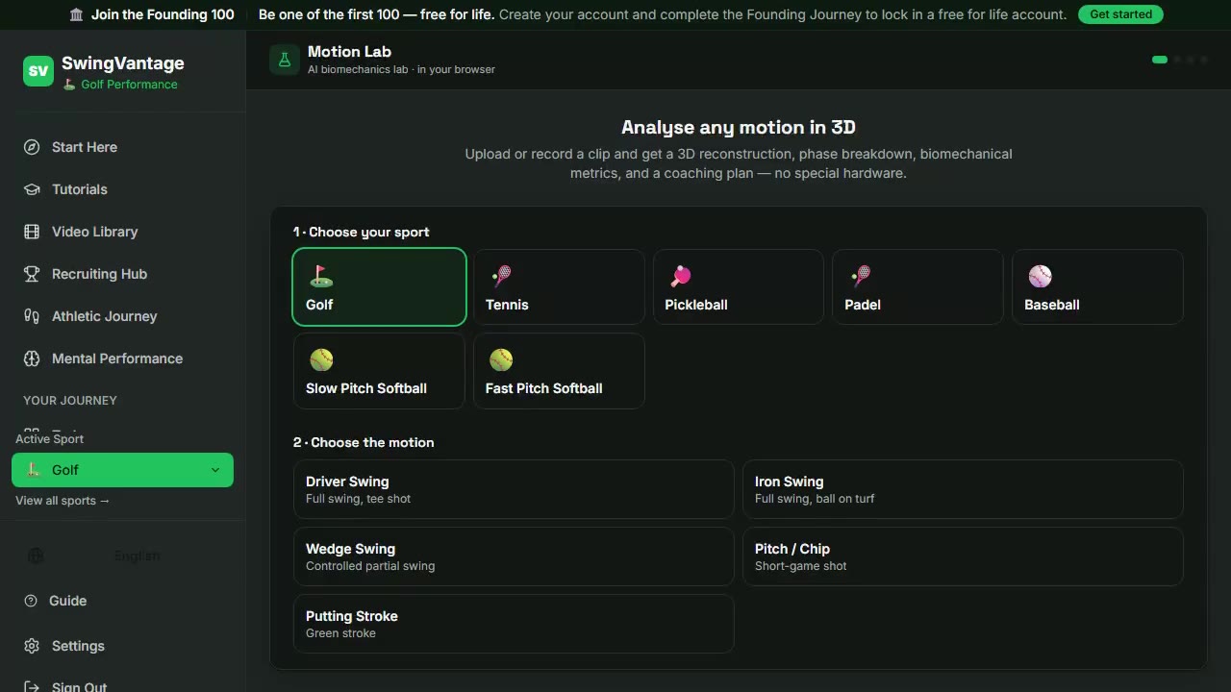Screen dimensions: 1231x692
Task: Click the bank icon in the Founding banner
Action: coord(77,14)
